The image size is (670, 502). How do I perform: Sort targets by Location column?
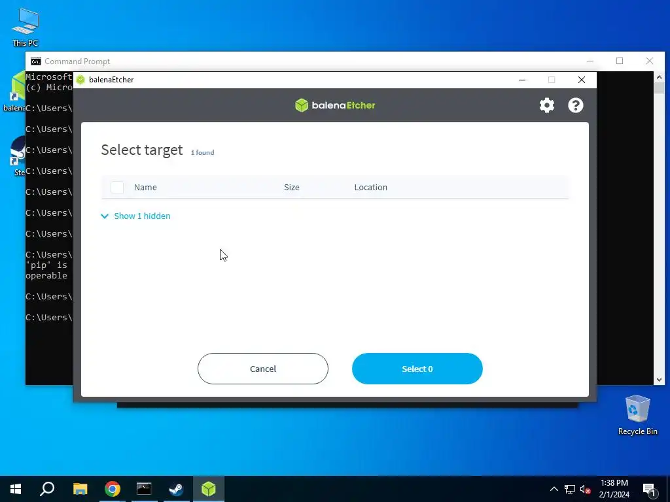(x=370, y=188)
